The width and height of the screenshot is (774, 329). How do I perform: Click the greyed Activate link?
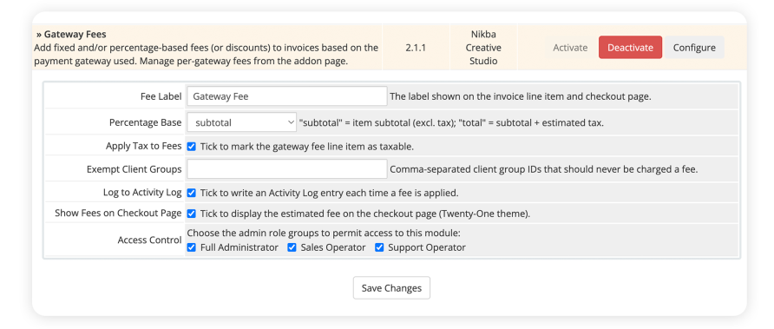(x=570, y=48)
